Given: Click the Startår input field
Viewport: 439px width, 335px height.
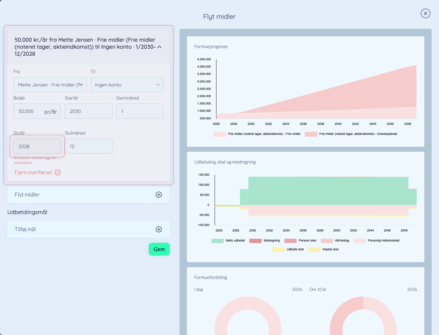Looking at the screenshot, I should point(88,111).
